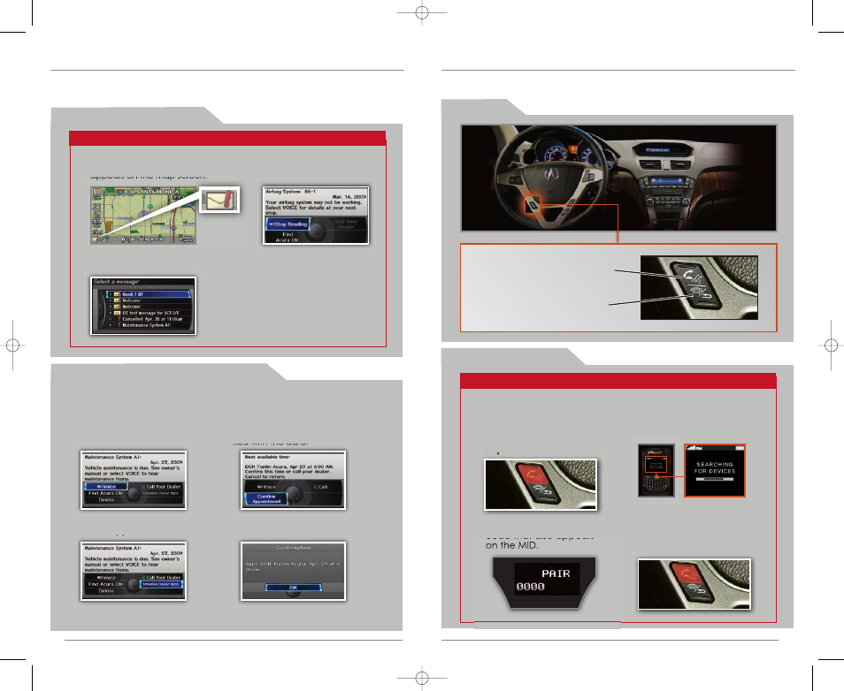844x691 pixels.
Task: Click the 'I-10 SANTA MONICA' road label
Action: (x=152, y=192)
